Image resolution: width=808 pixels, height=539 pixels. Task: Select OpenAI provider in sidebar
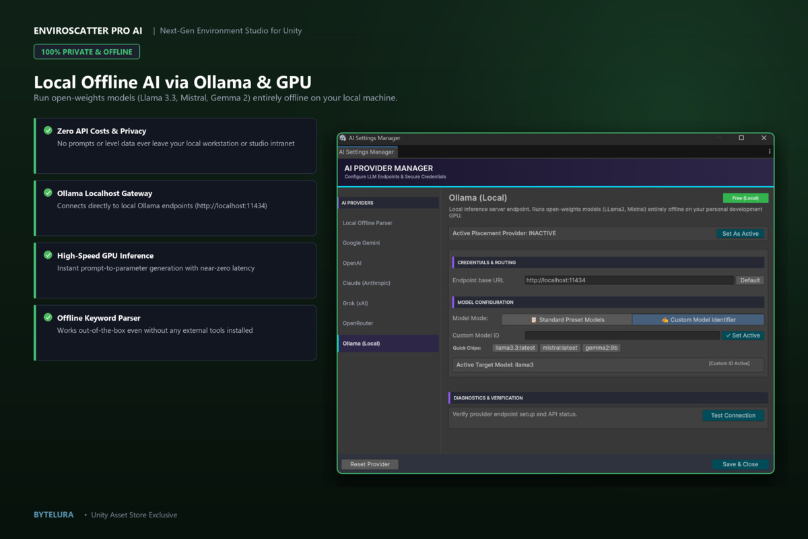point(389,263)
